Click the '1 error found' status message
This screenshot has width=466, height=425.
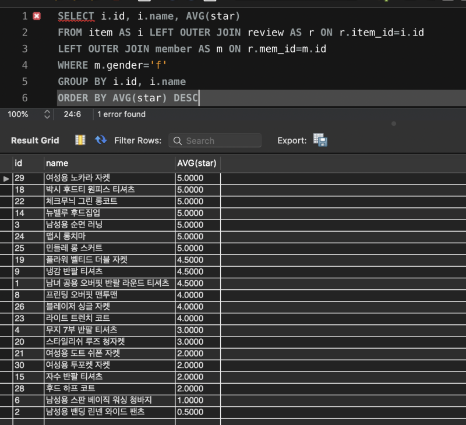tap(121, 114)
